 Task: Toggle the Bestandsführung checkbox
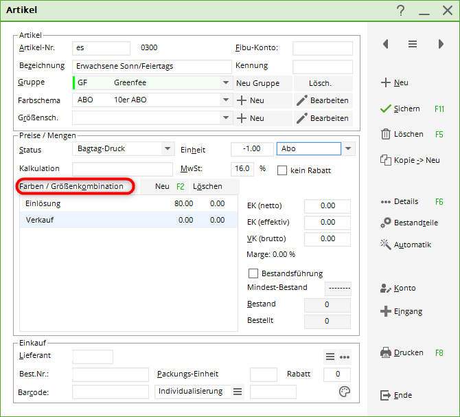coord(253,273)
